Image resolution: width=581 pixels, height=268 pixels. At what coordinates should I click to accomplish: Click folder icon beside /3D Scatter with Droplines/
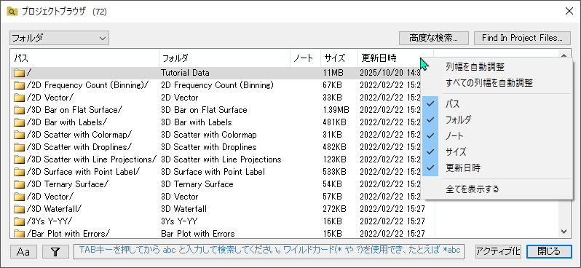19,147
